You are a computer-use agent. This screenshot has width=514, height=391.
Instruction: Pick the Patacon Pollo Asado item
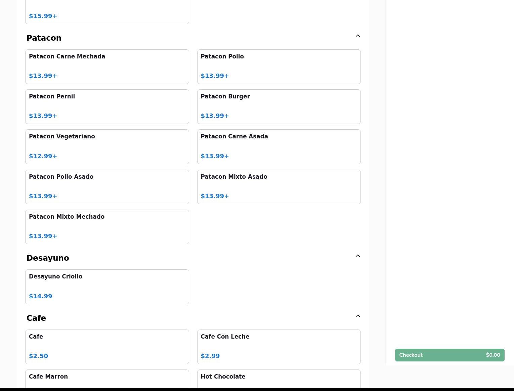[107, 187]
